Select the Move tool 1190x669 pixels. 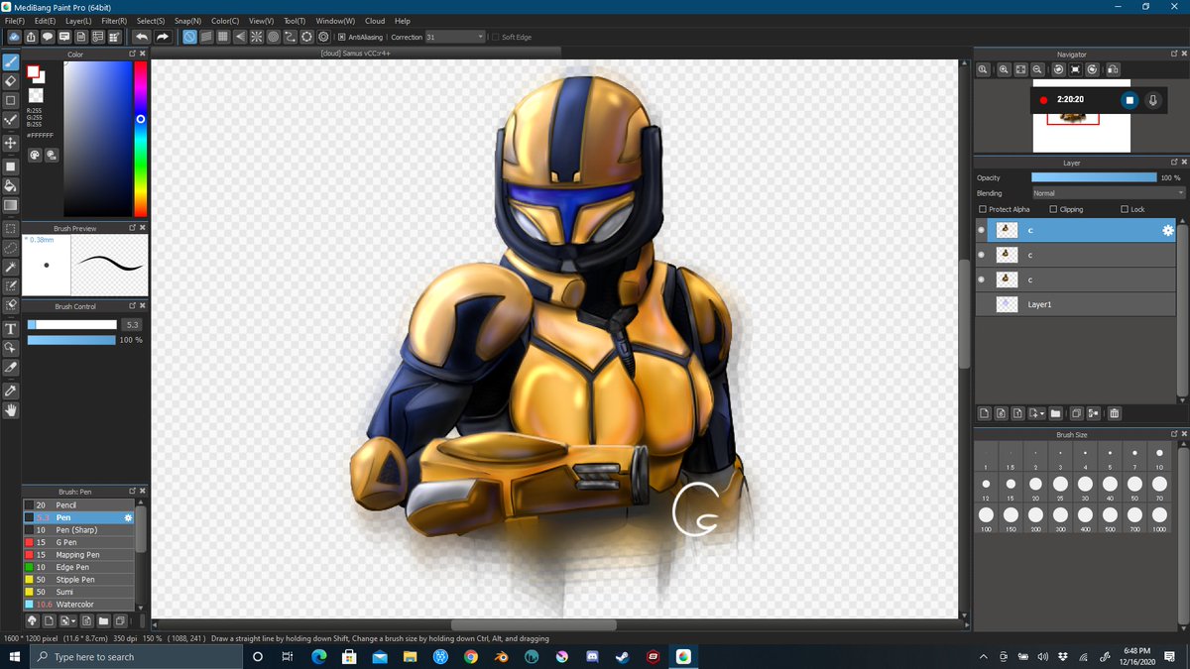(11, 143)
